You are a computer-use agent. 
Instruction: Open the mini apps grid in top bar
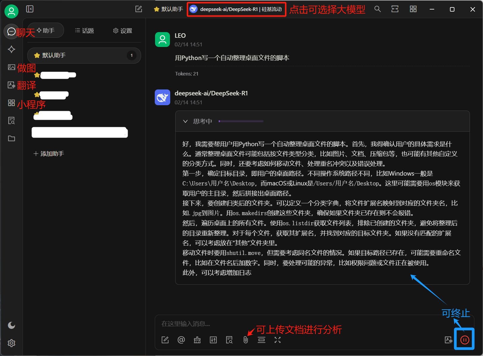pyautogui.click(x=413, y=9)
